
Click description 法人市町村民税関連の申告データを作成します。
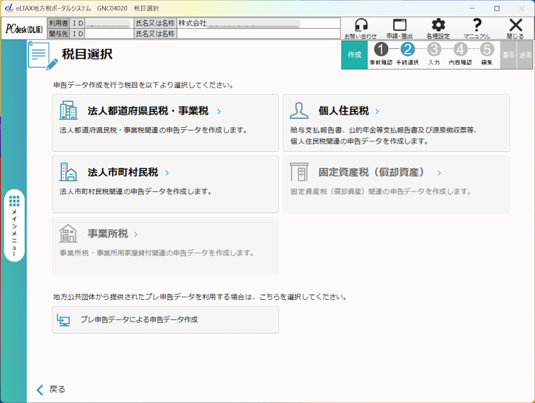(136, 191)
